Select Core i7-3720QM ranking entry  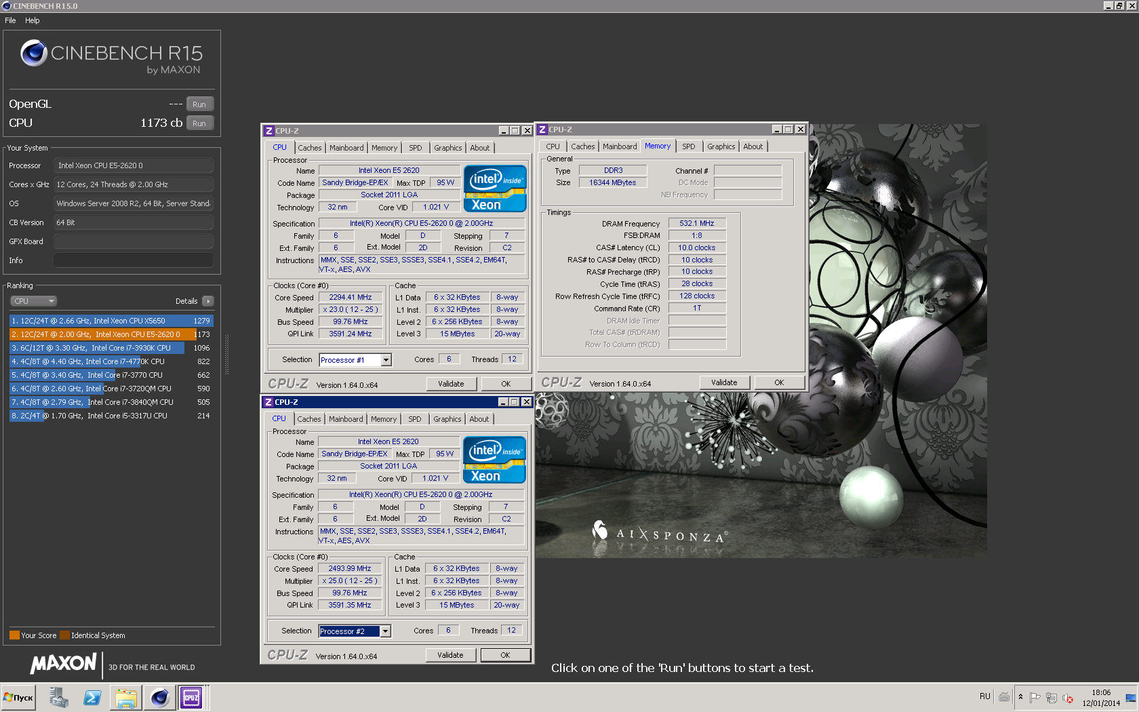tap(111, 389)
